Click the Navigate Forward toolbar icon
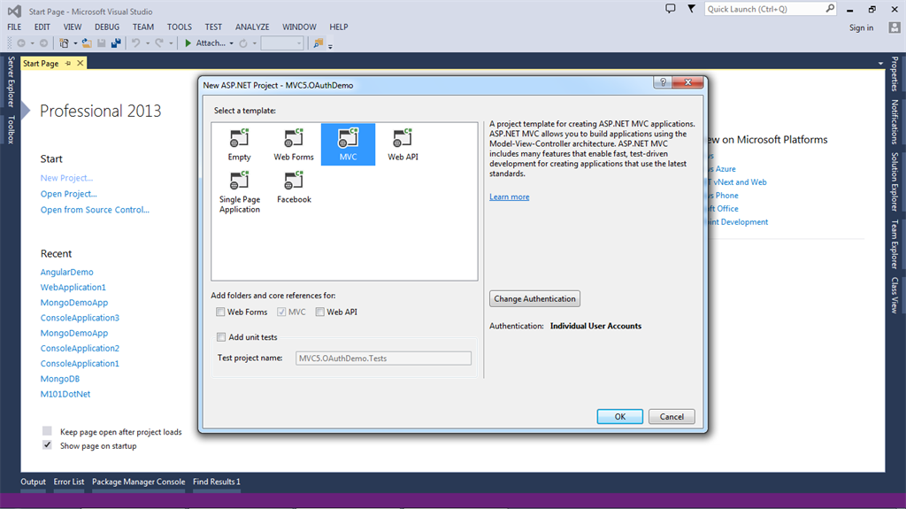906x509 pixels. (43, 43)
